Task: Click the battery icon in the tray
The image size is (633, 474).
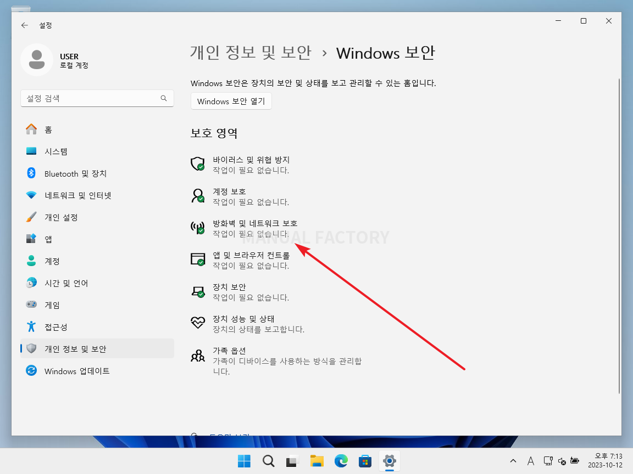Action: (x=575, y=461)
